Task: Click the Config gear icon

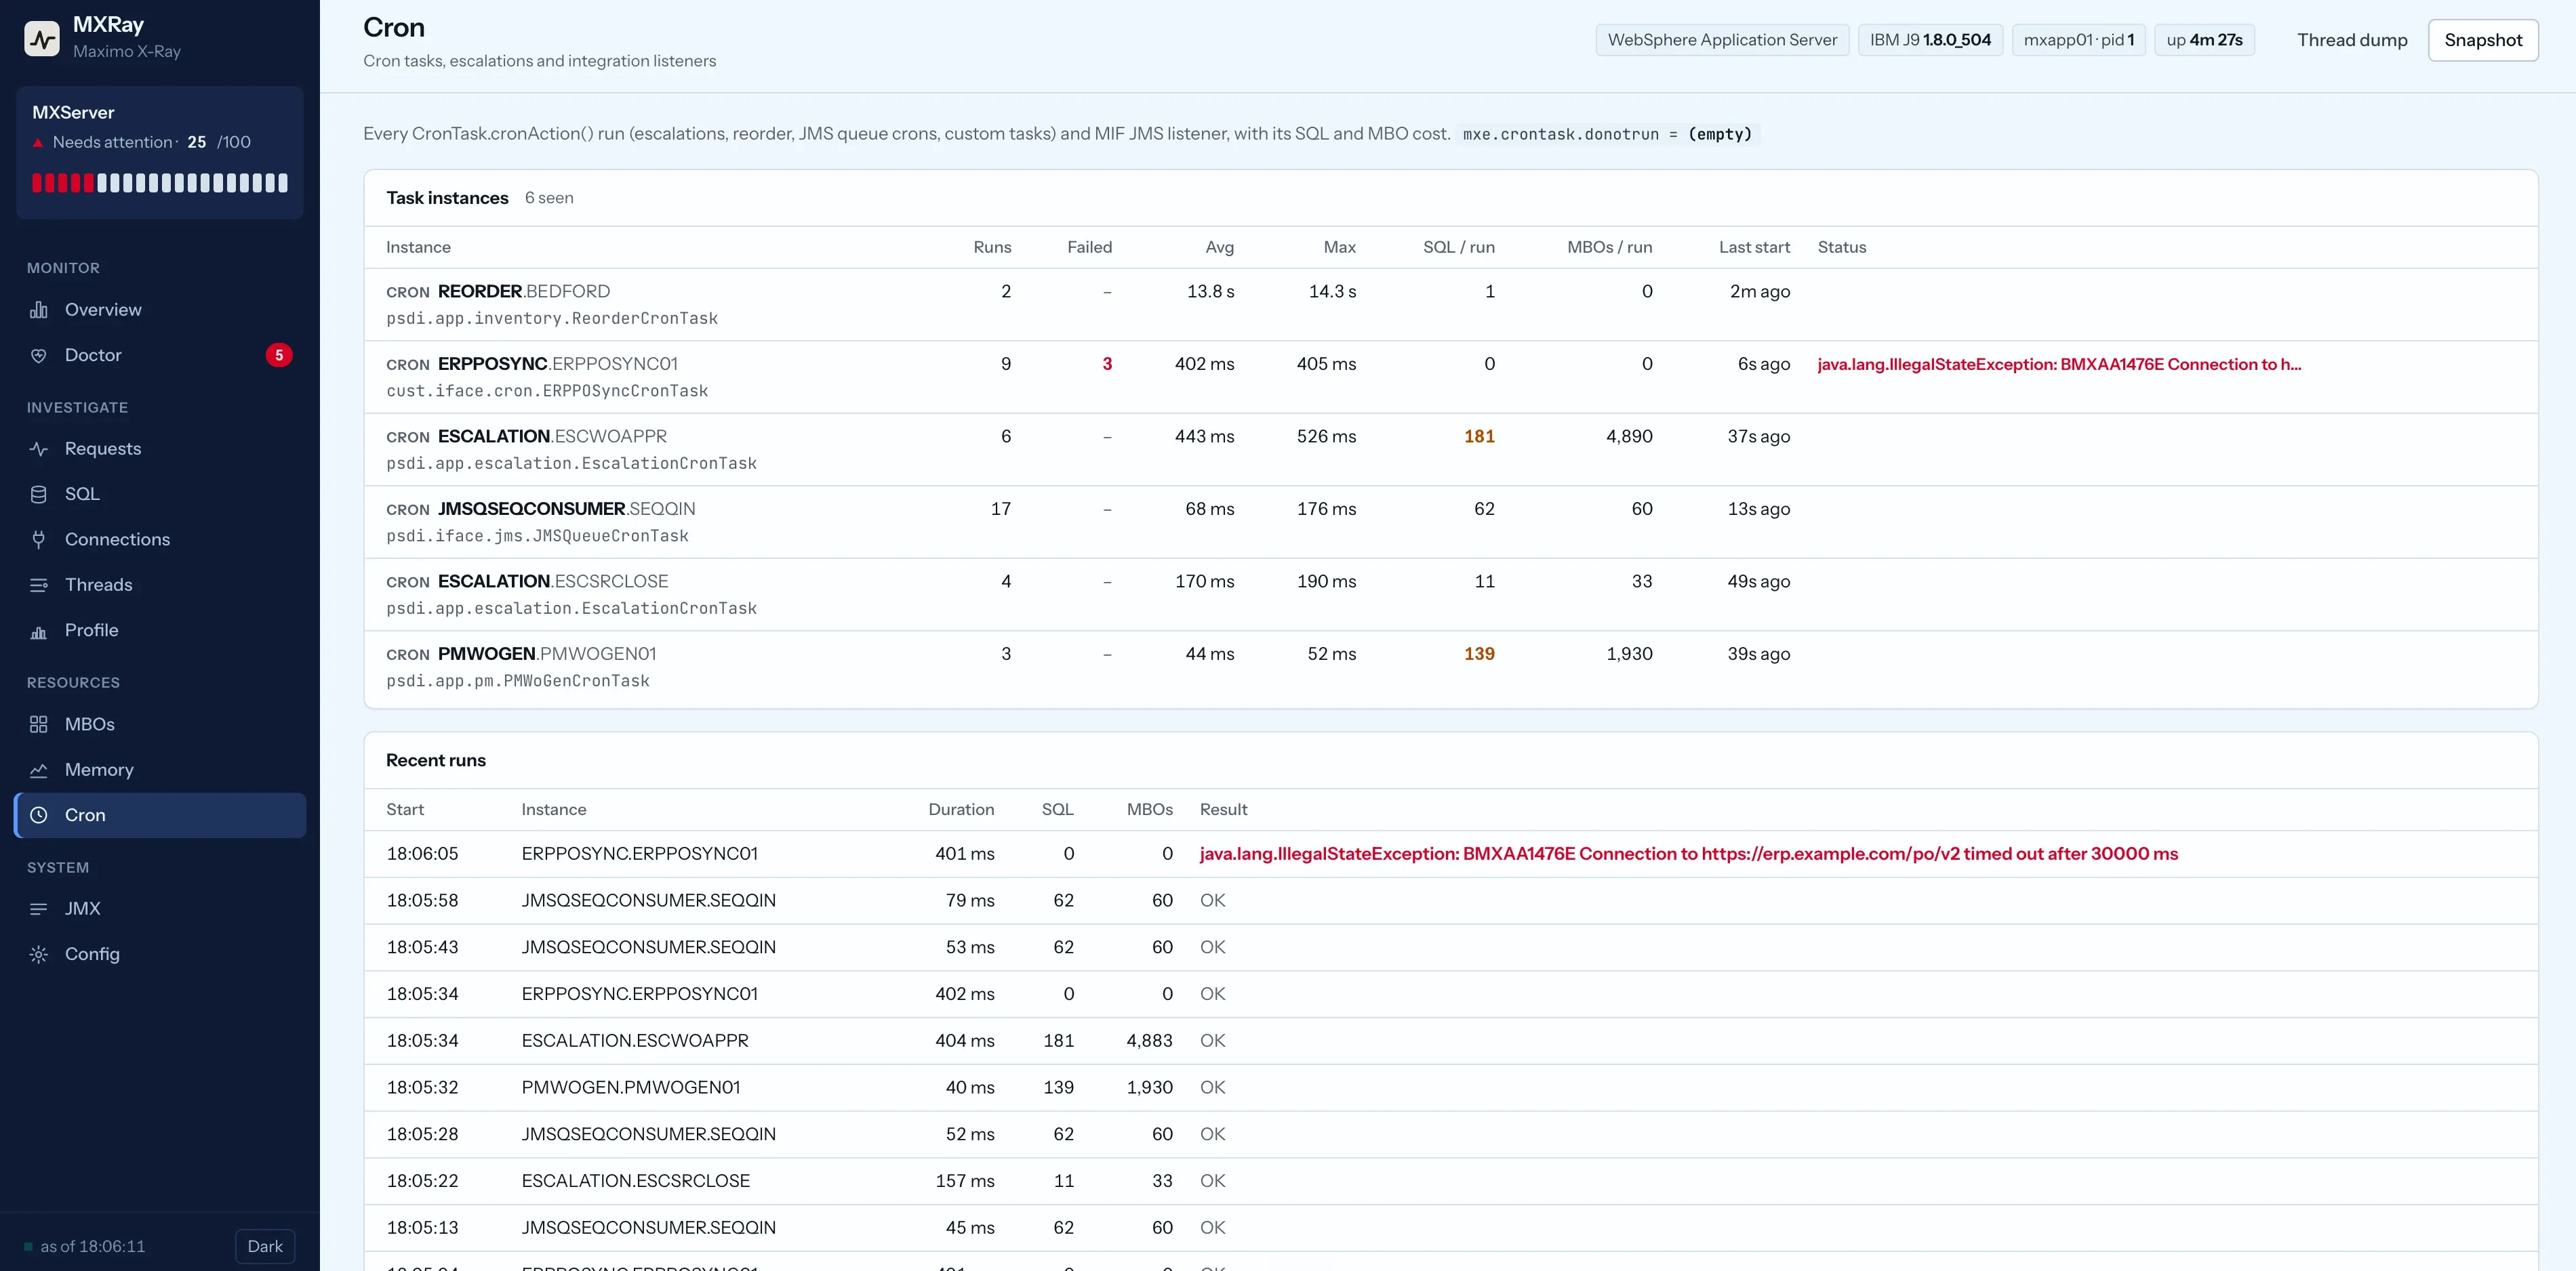Action: pos(39,954)
